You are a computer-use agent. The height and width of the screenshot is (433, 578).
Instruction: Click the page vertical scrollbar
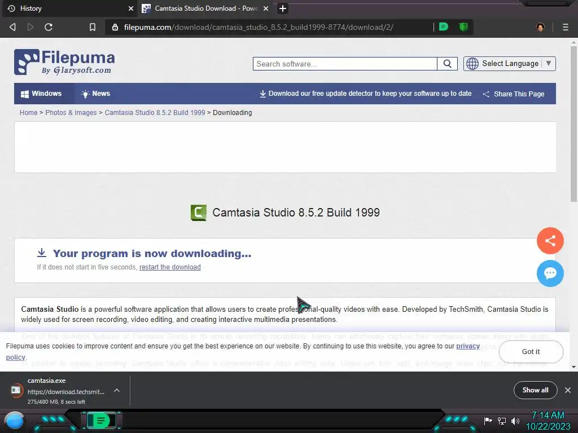click(573, 124)
